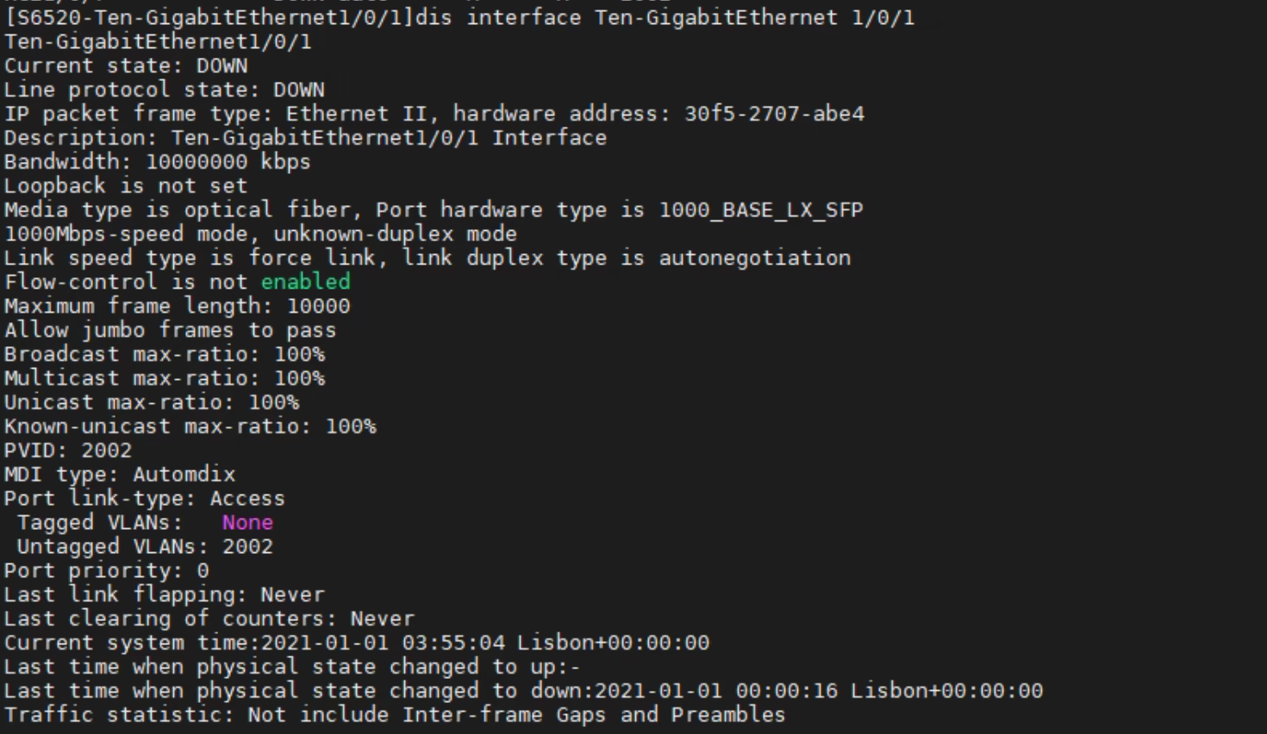
Task: Click the hardware address 30f5-2707-abe4
Action: click(x=774, y=114)
